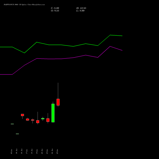Select the red candle for 17 Jun
Viewport: 159px width, 159px height.
(28, 120)
